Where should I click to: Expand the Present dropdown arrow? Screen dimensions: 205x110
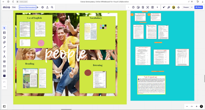tap(192, 7)
